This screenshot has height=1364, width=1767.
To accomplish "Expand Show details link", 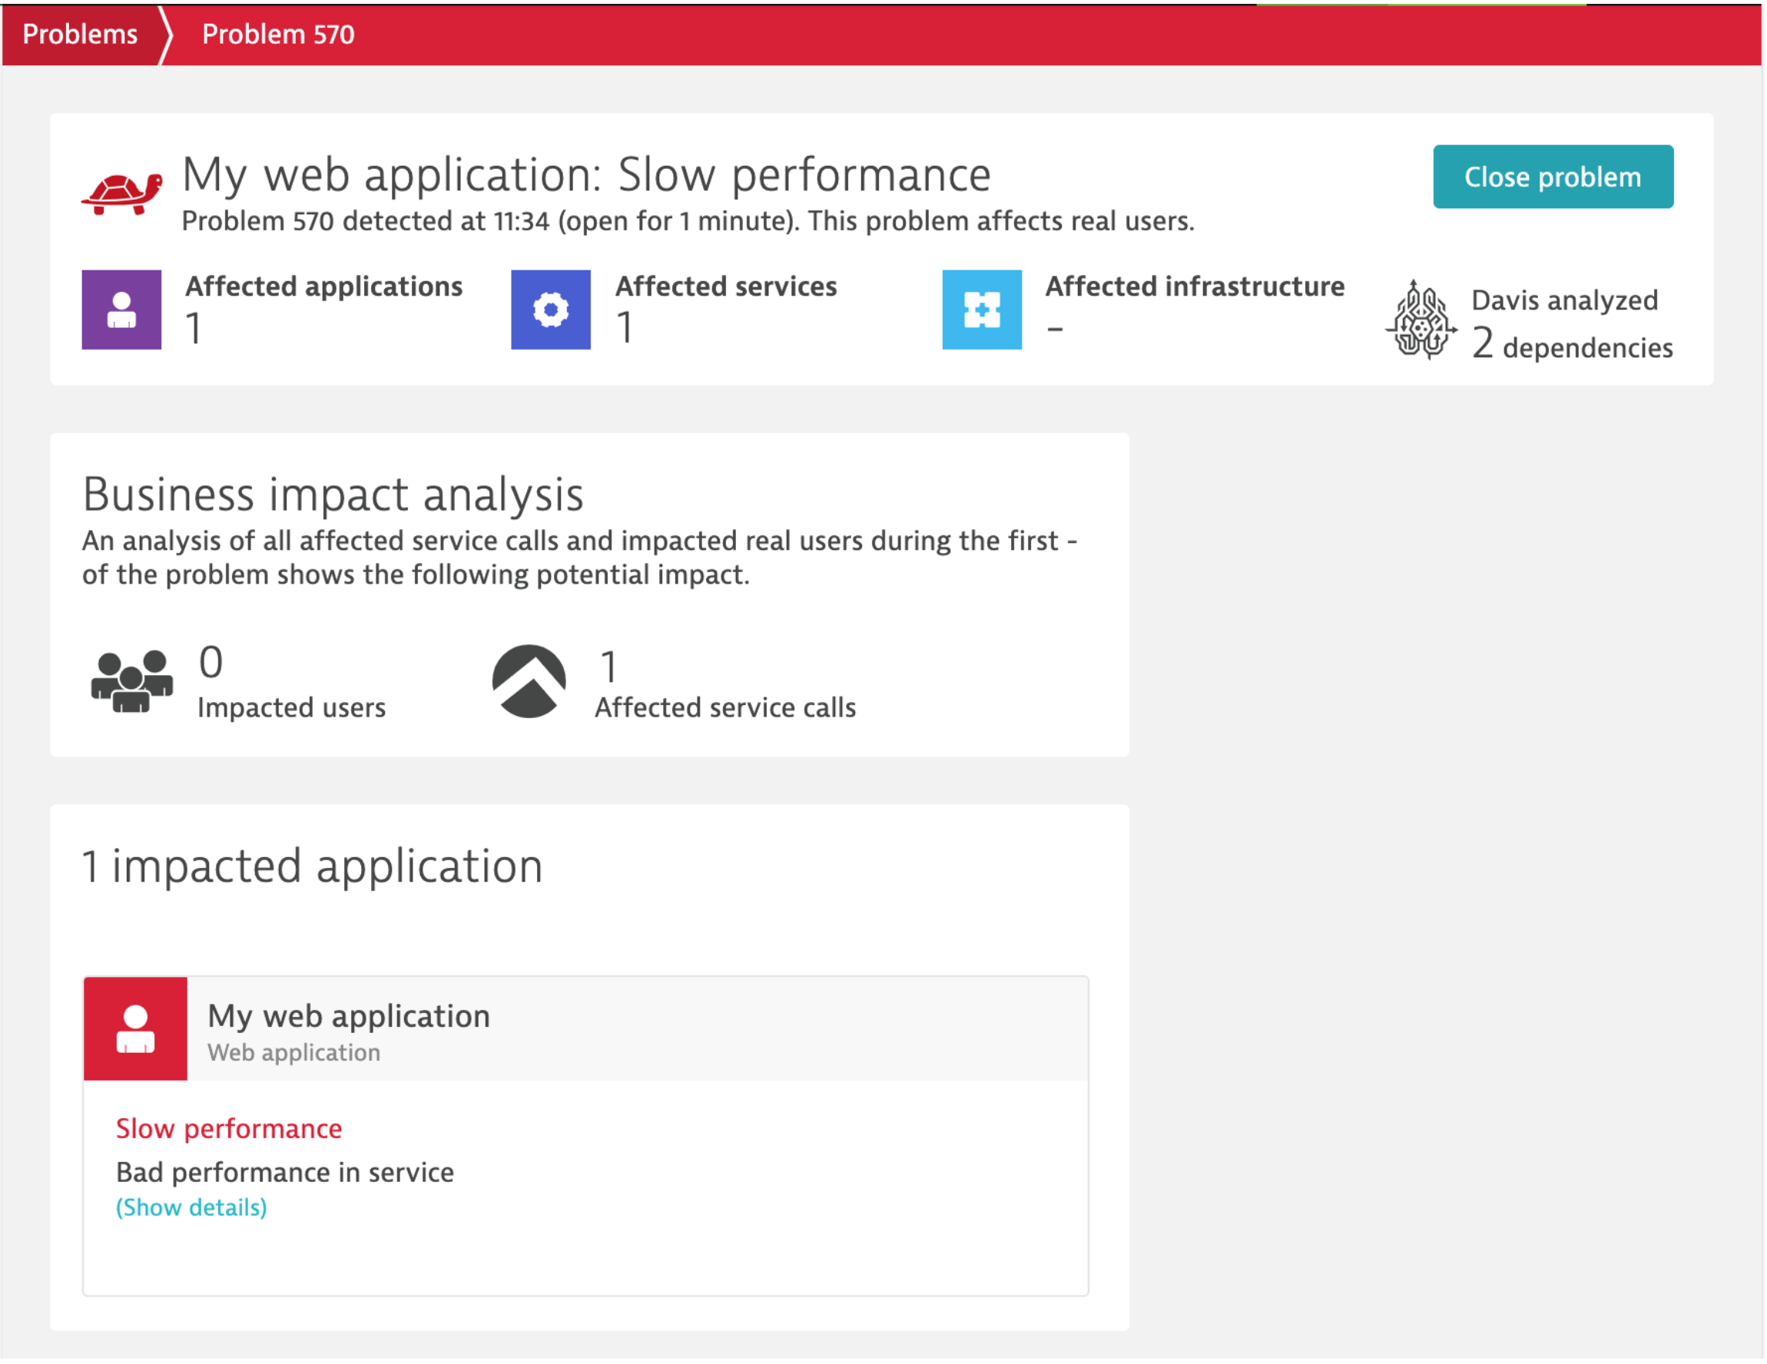I will coord(191,1207).
